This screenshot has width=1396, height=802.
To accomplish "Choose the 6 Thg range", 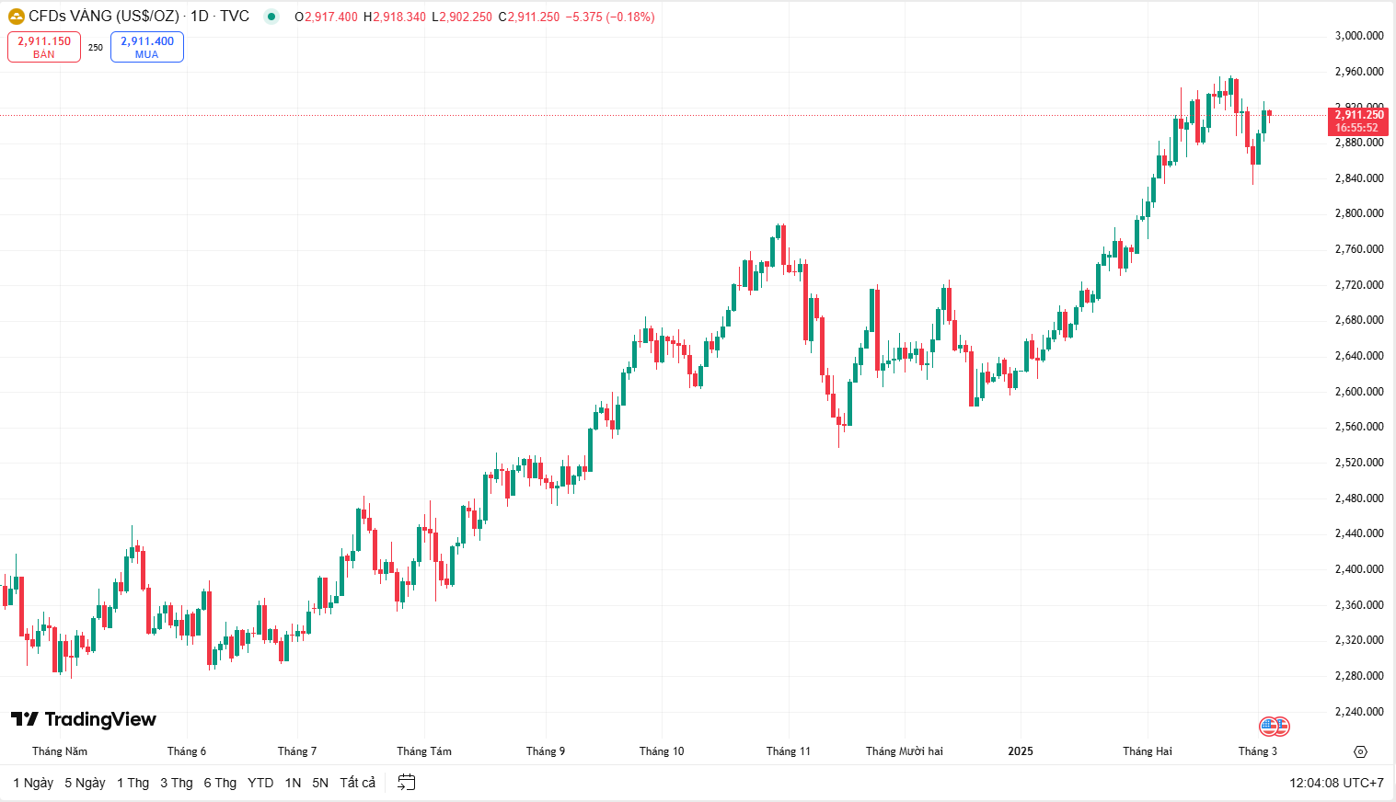I will point(220,783).
